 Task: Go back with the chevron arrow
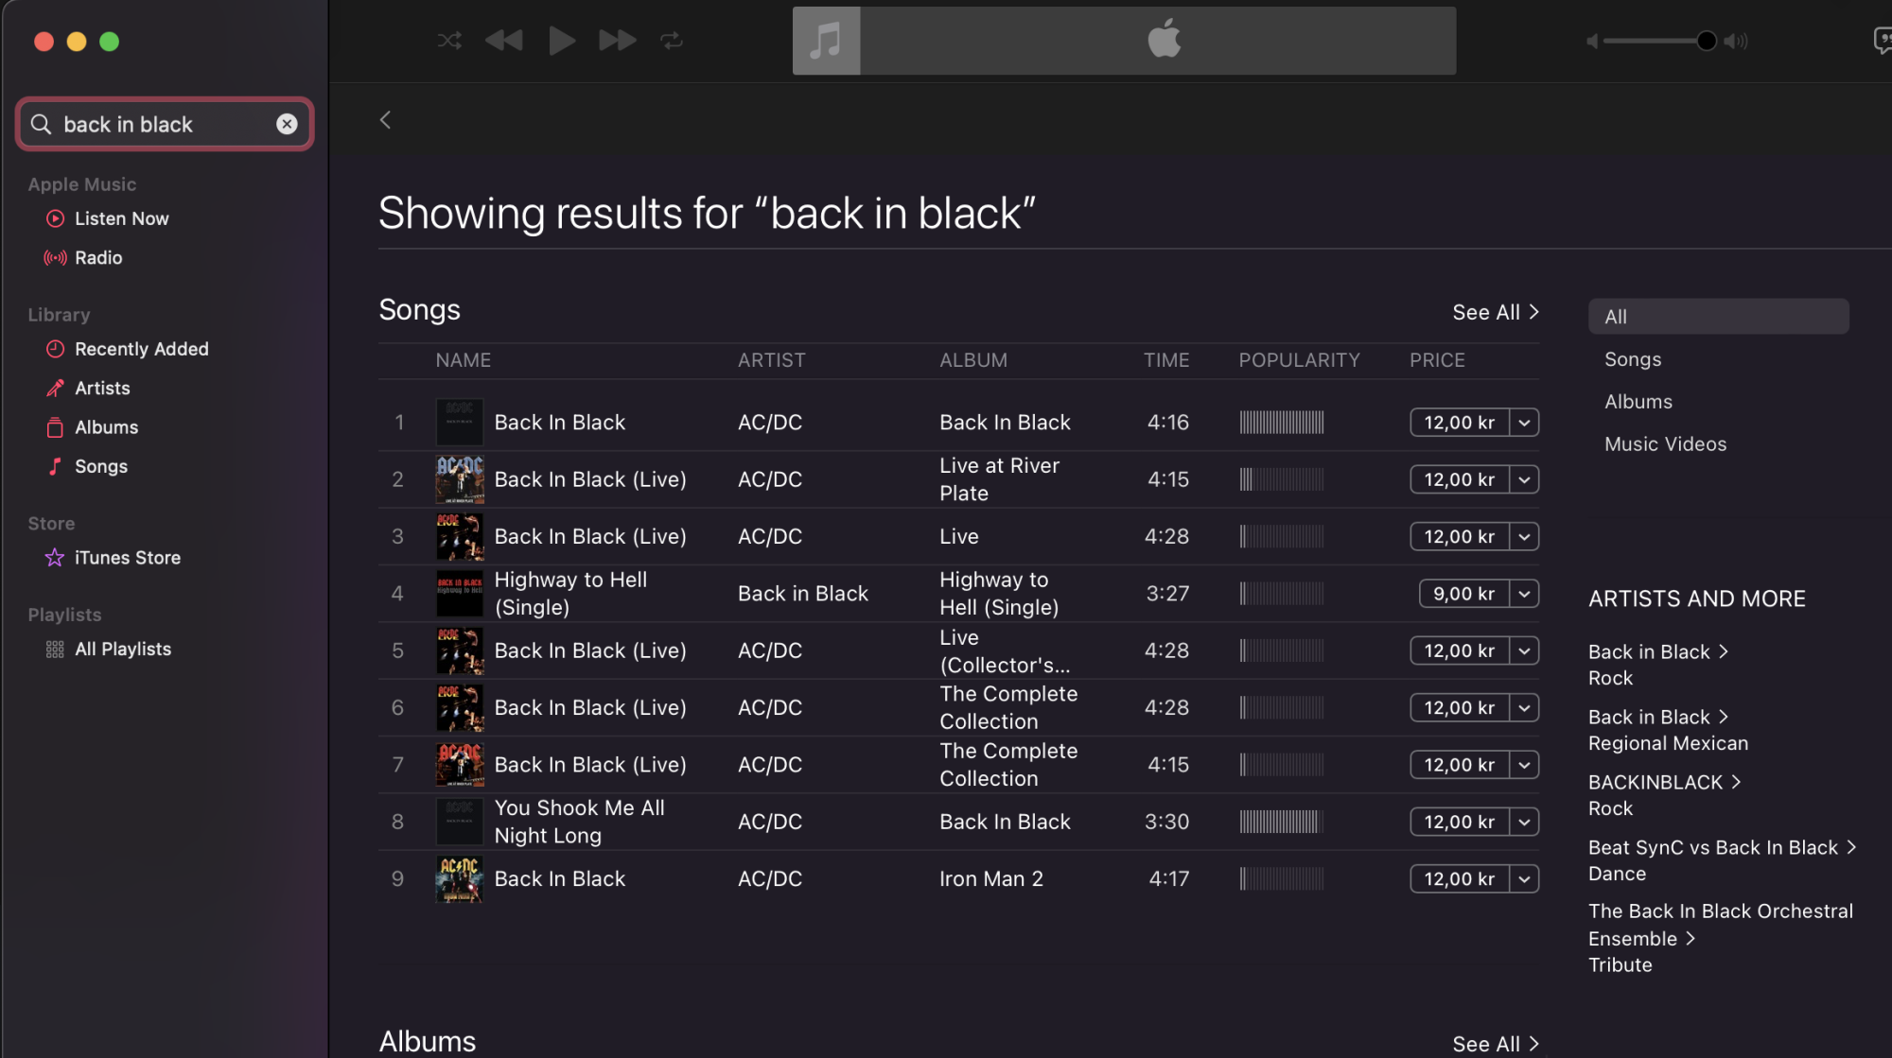coord(385,120)
